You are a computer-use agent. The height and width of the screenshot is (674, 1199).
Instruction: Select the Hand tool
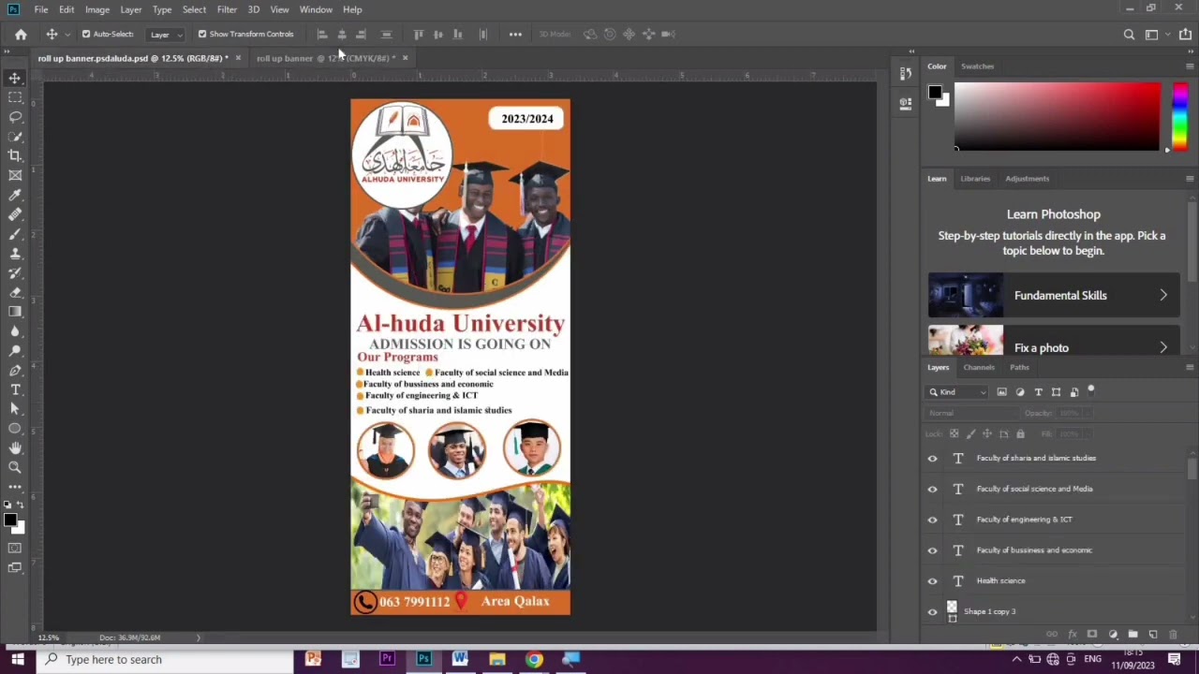click(x=15, y=448)
